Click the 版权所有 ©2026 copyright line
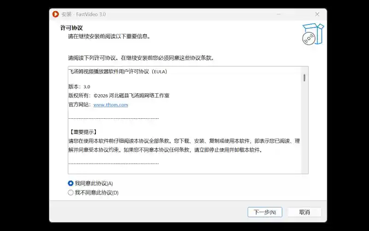 tap(119, 96)
